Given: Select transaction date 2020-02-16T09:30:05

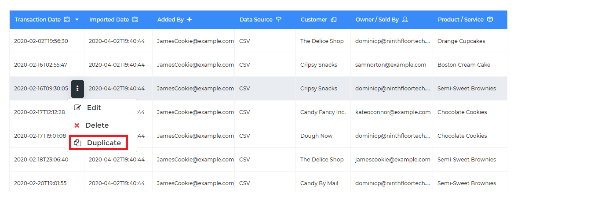Looking at the screenshot, I should [x=41, y=89].
